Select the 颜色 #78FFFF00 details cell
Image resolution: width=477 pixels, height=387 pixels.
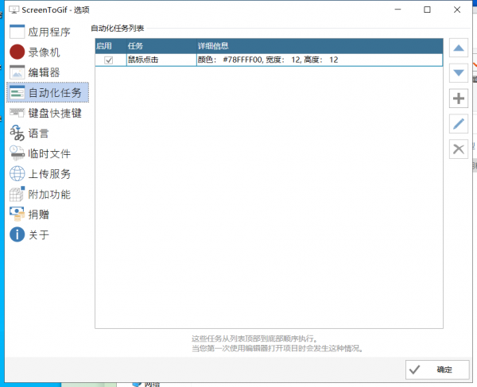(x=320, y=60)
